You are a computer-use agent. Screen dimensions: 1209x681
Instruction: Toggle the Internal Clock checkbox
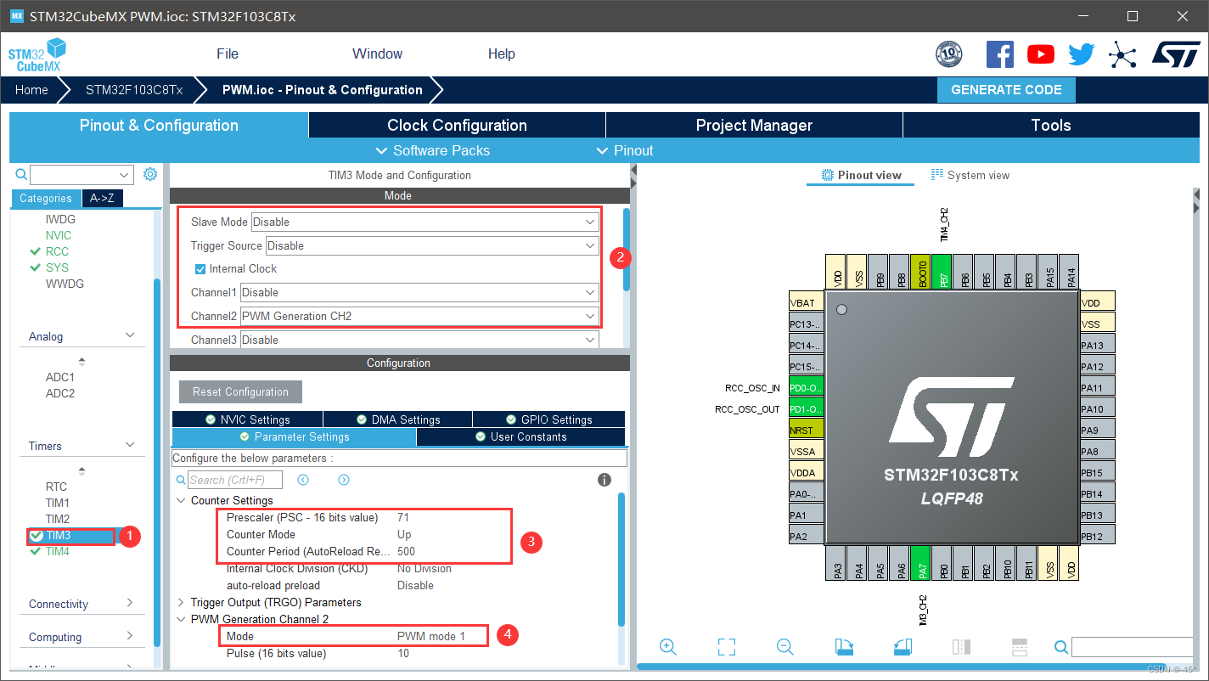click(200, 268)
